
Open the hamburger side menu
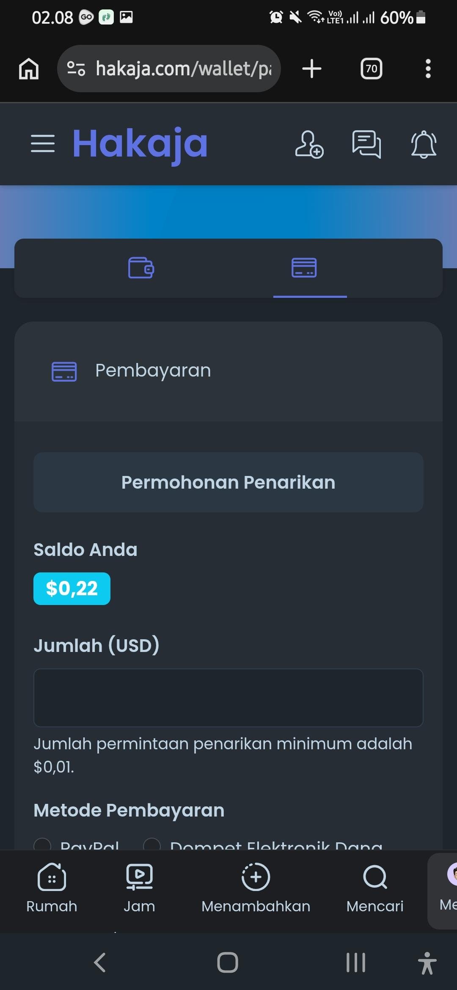(43, 143)
